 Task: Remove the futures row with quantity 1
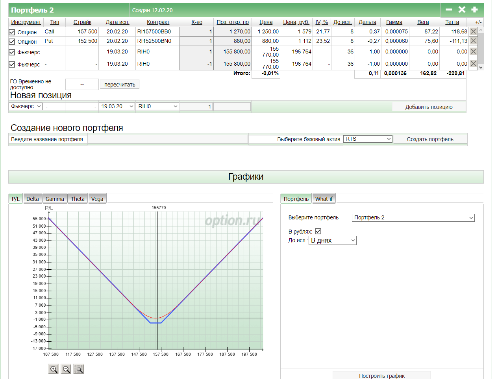473,52
